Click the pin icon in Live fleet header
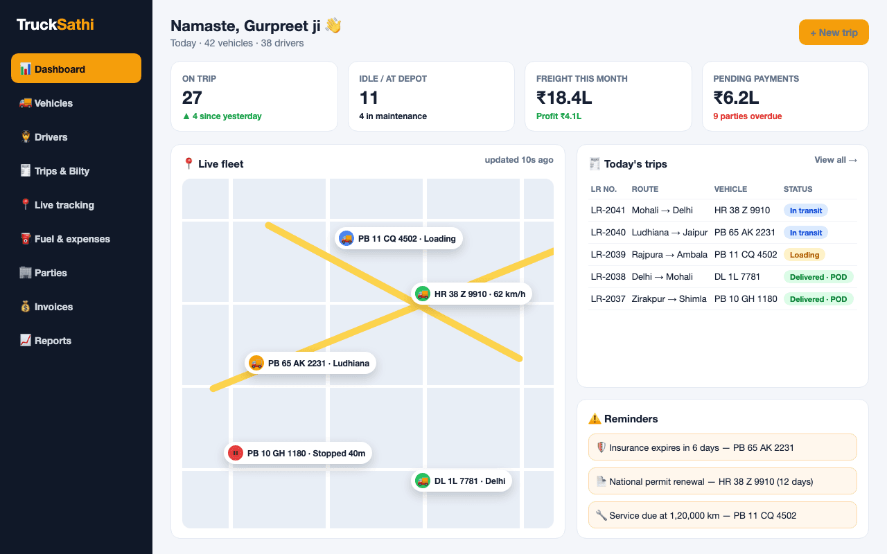This screenshot has width=887, height=554. pyautogui.click(x=188, y=164)
